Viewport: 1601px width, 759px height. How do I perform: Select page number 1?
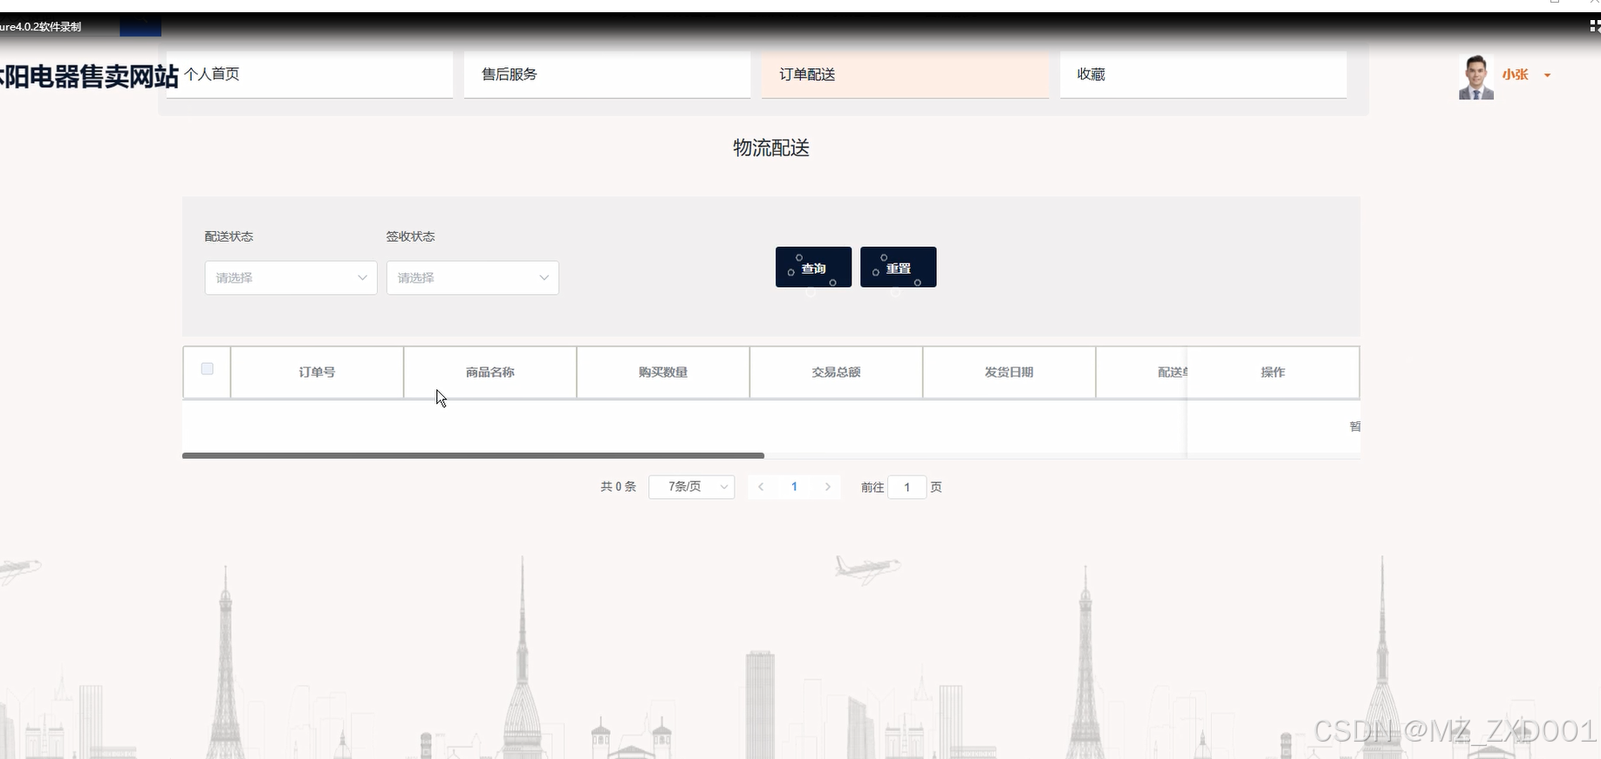point(794,487)
